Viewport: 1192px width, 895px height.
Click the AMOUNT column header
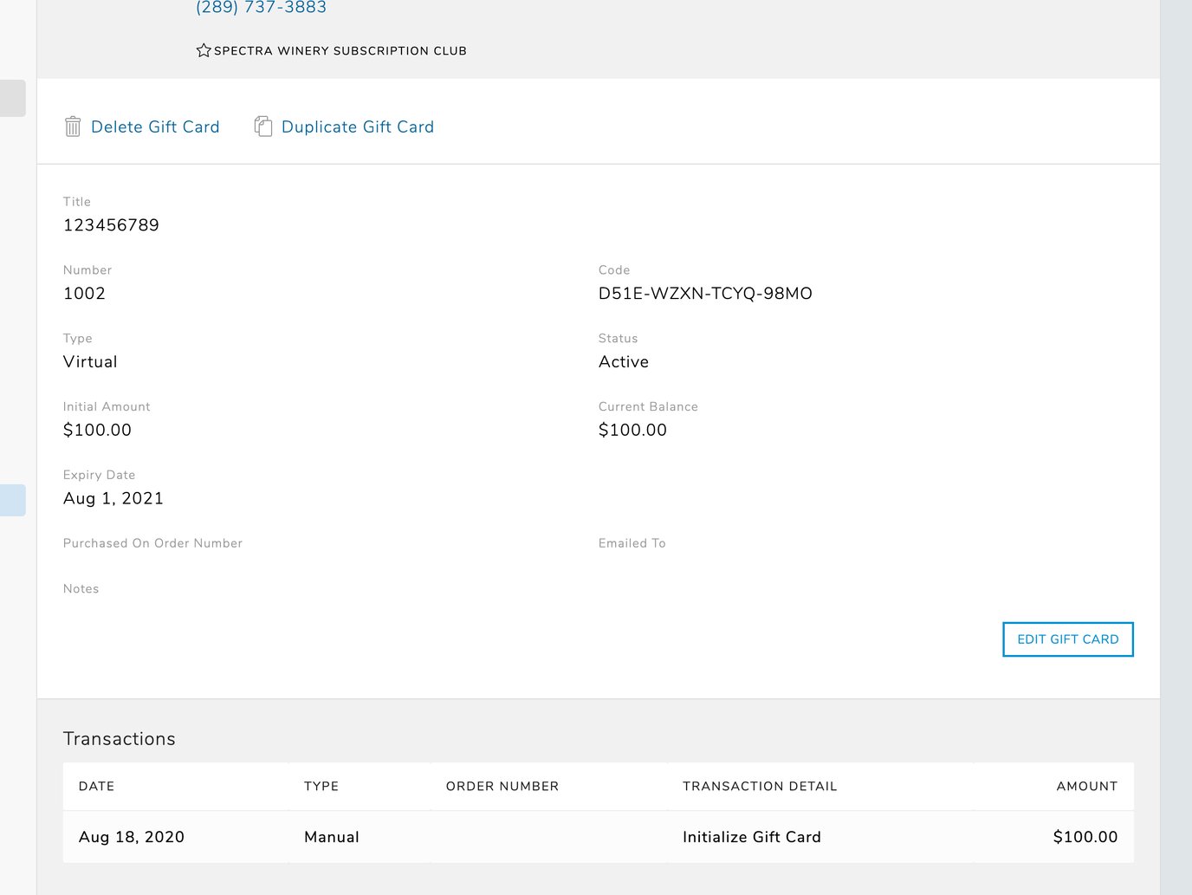pyautogui.click(x=1087, y=786)
